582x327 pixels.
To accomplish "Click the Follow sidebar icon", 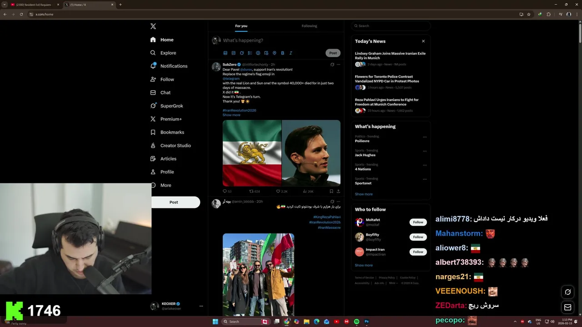I will [x=153, y=79].
